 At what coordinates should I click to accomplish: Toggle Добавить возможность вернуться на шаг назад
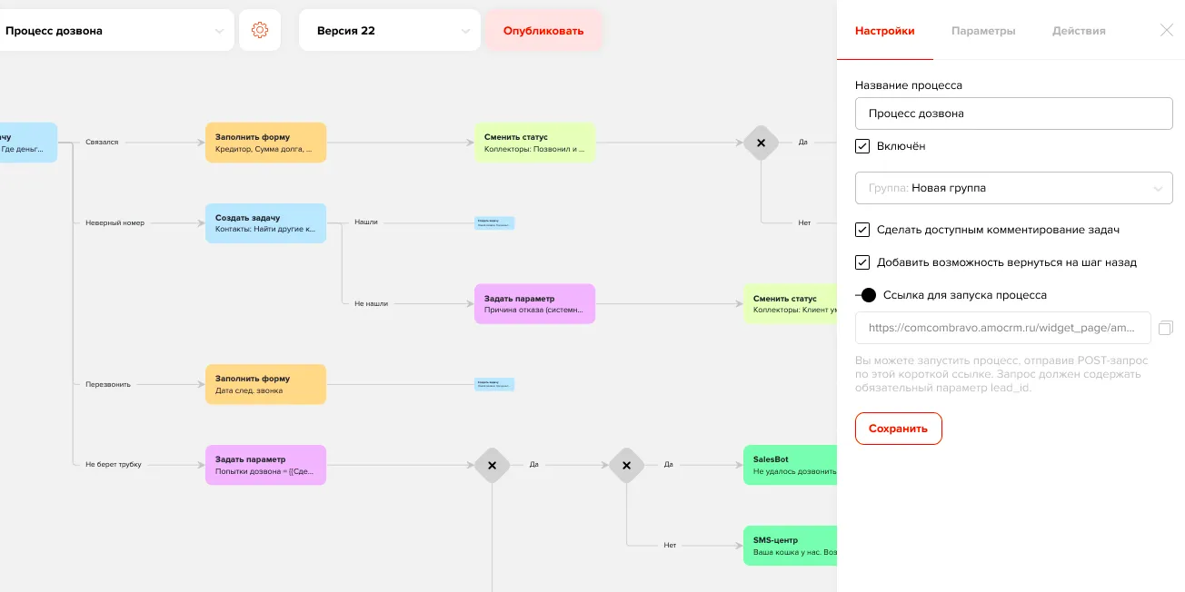862,262
